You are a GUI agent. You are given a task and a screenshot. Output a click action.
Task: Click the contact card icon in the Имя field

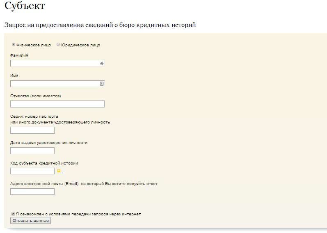coord(102,84)
